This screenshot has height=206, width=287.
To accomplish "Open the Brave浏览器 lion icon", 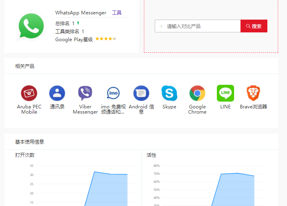I will coord(253,93).
